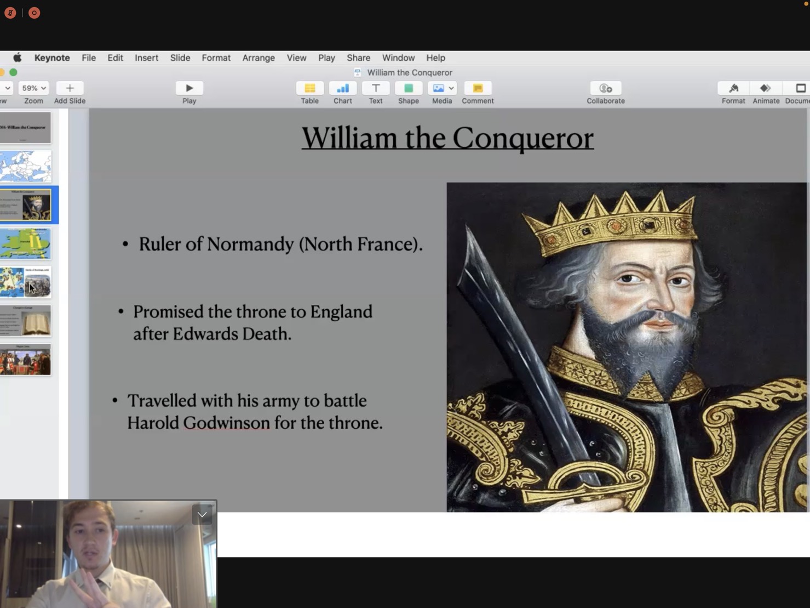Viewport: 810px width, 608px height.
Task: Open the Animate inspector diamond icon
Action: pos(766,88)
